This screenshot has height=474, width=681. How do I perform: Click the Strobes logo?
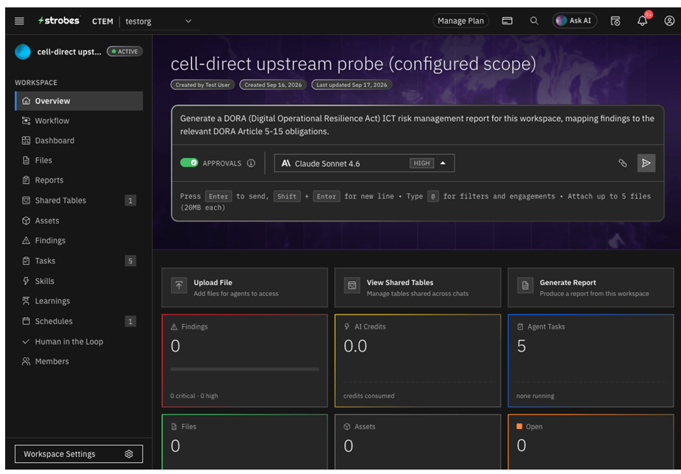click(x=59, y=21)
